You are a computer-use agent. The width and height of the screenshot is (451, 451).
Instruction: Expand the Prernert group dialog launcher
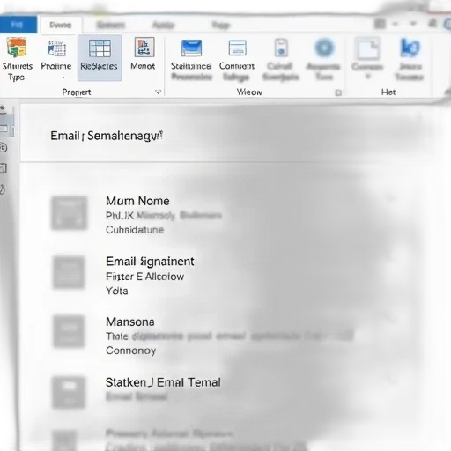click(159, 92)
